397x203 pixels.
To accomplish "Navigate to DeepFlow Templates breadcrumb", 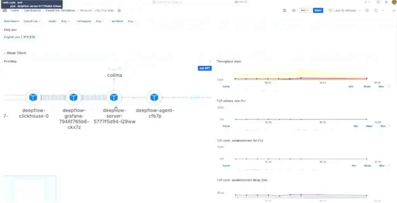I will [x=60, y=10].
